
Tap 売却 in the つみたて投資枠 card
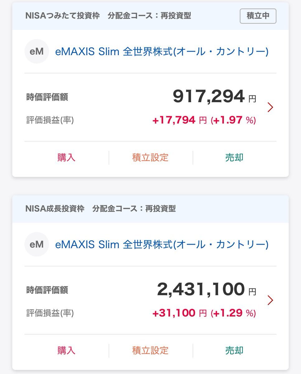click(234, 158)
